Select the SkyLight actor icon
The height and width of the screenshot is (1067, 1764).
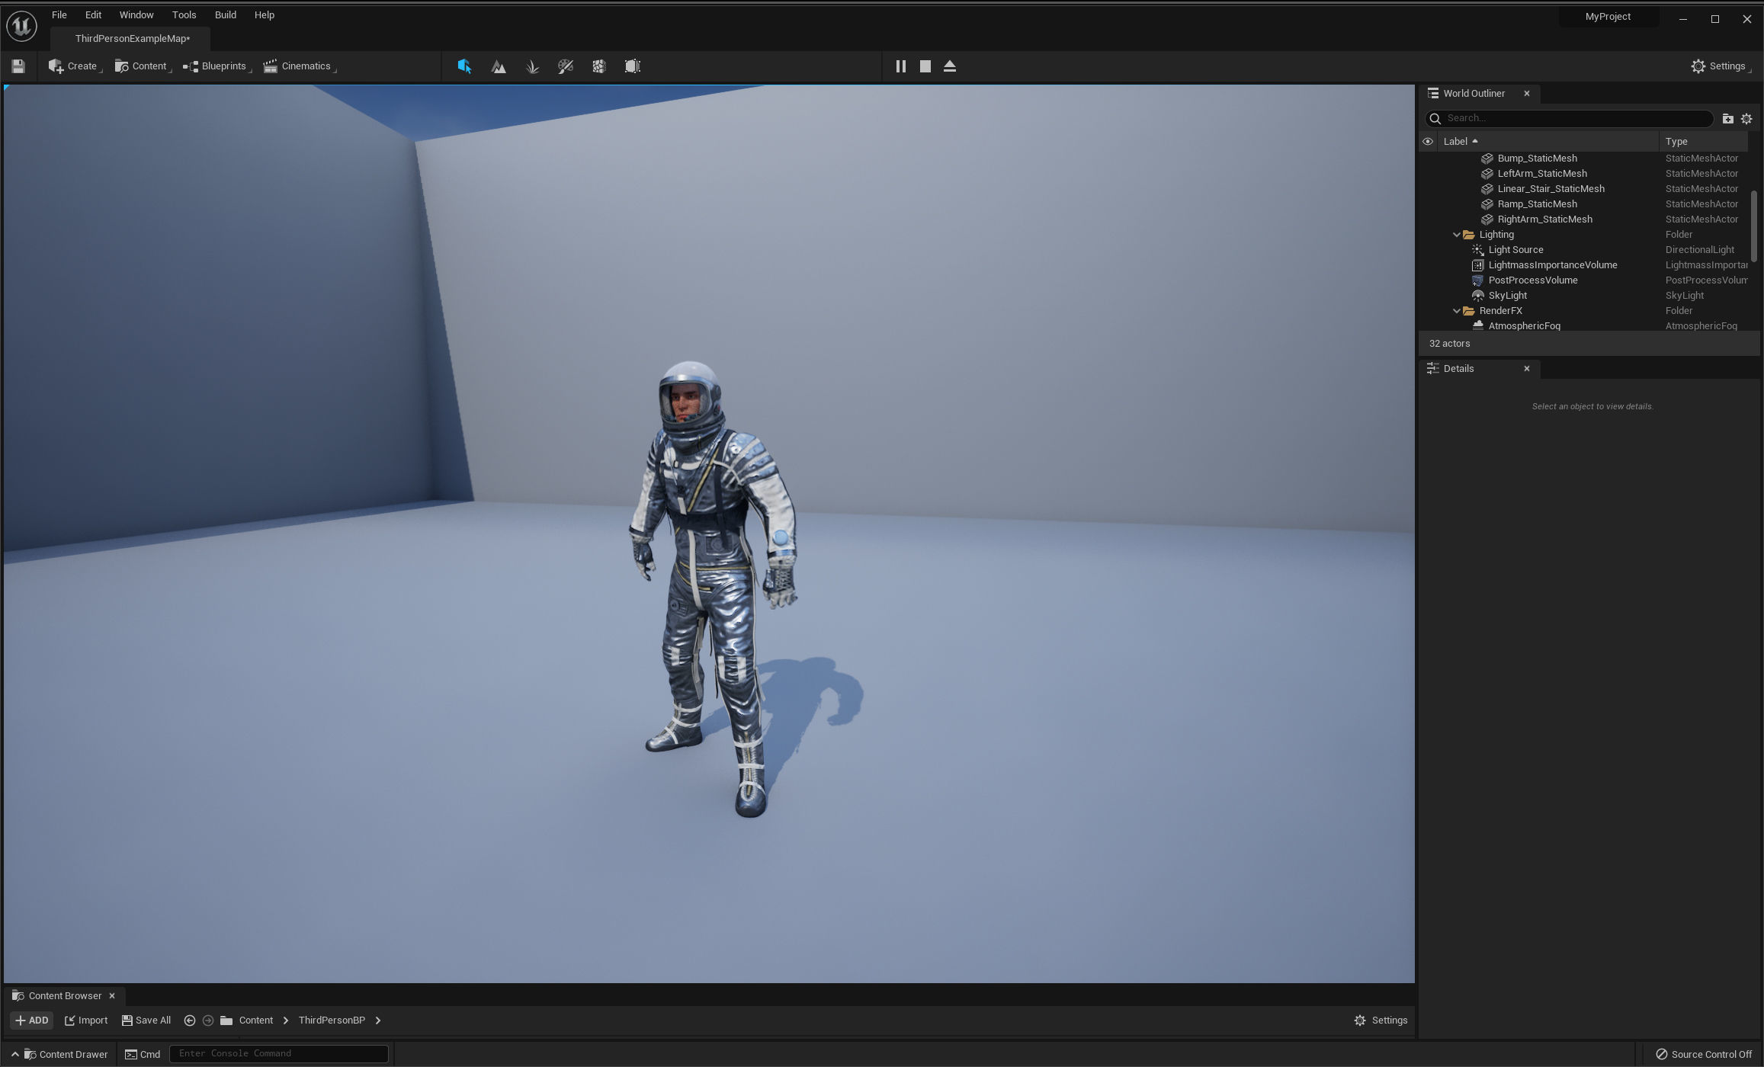1477,296
